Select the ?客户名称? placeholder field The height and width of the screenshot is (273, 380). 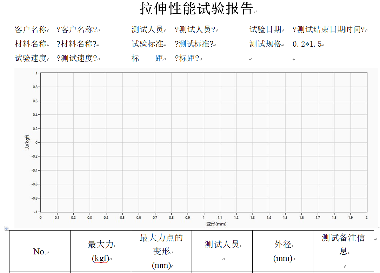[x=76, y=30]
